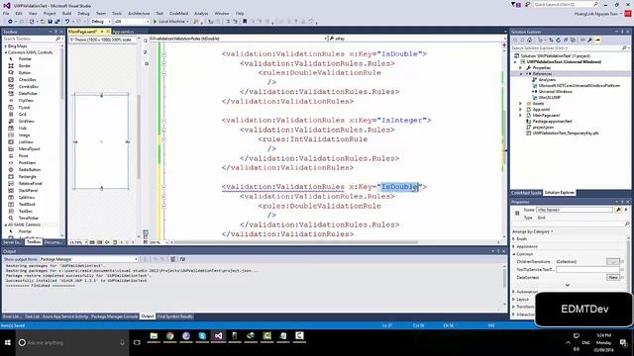Viewport: 634px width, 356px height.
Task: Click the Save All toolbar icon
Action: 57,22
